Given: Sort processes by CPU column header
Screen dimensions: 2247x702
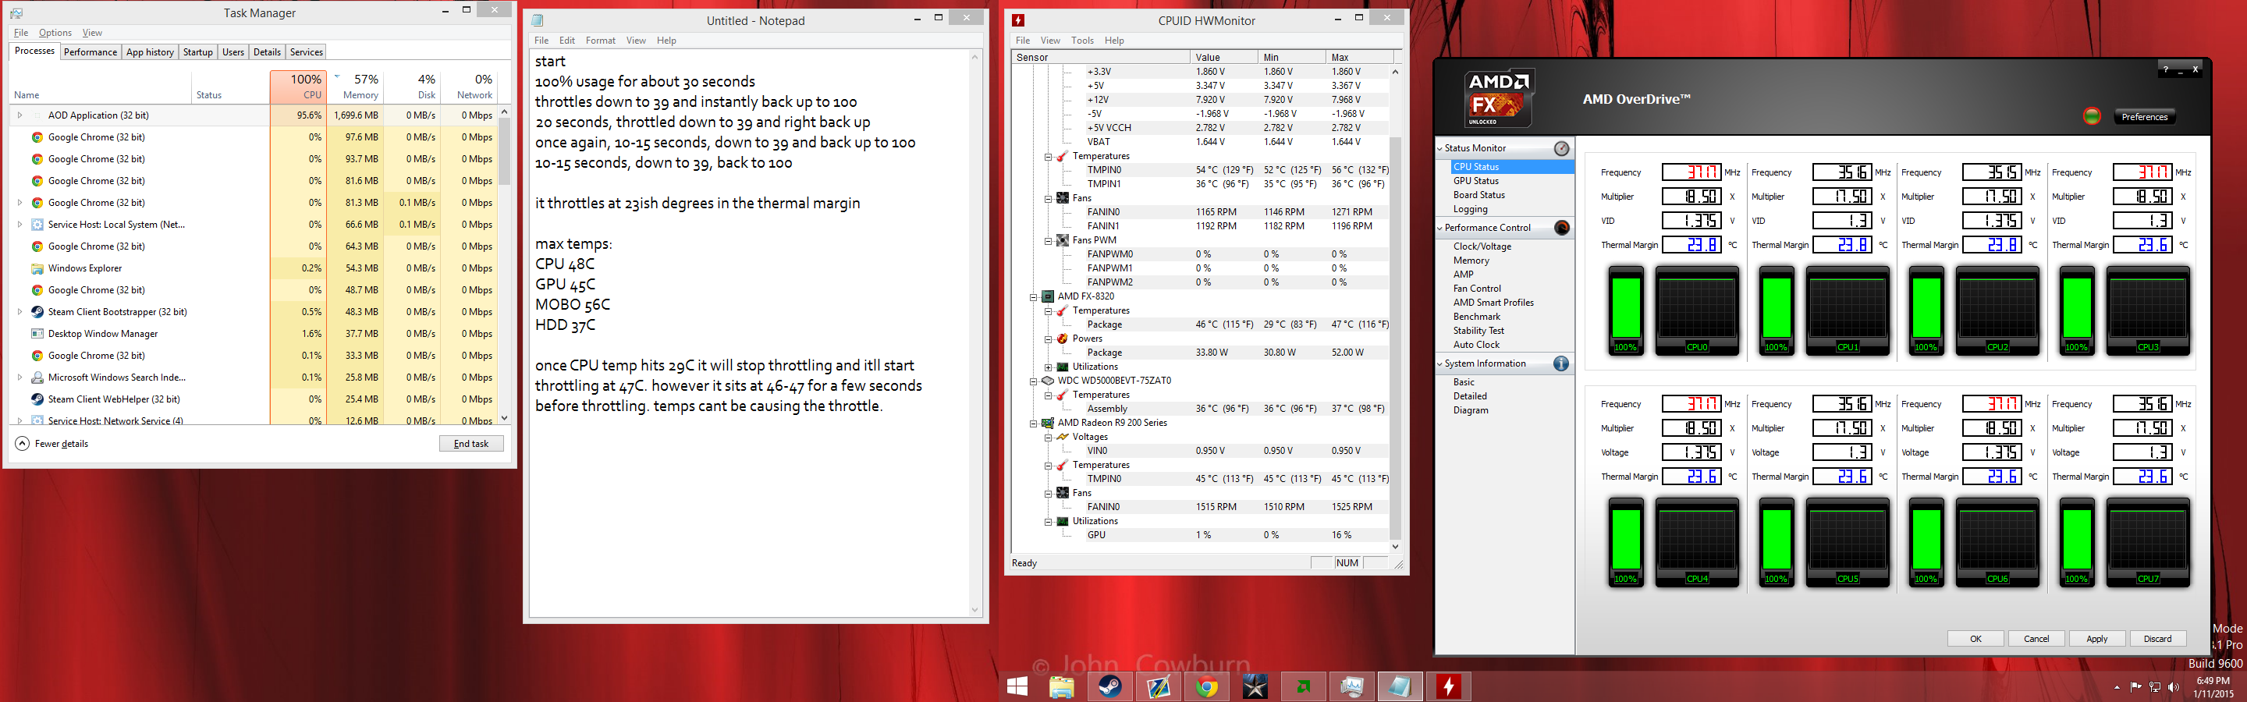Looking at the screenshot, I should [298, 87].
